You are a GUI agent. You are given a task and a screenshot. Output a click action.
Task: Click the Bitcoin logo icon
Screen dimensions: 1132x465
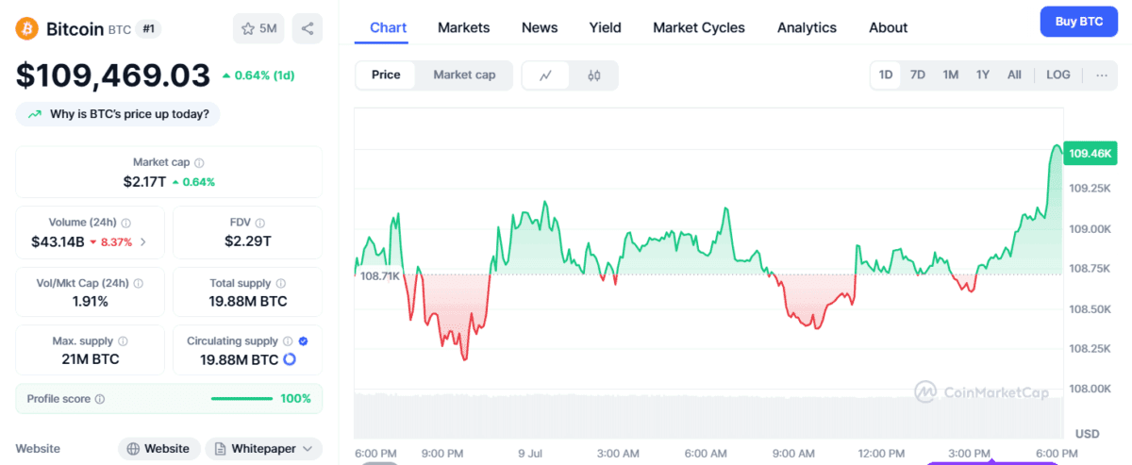pos(27,28)
